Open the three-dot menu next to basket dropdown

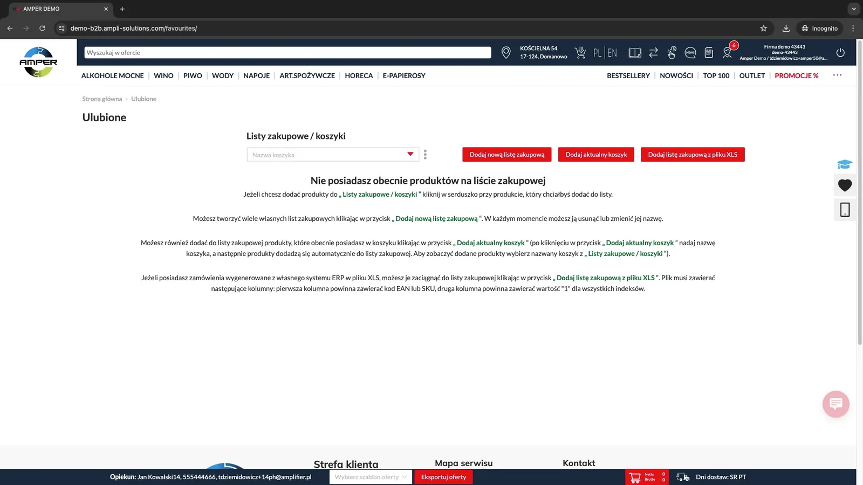[425, 155]
